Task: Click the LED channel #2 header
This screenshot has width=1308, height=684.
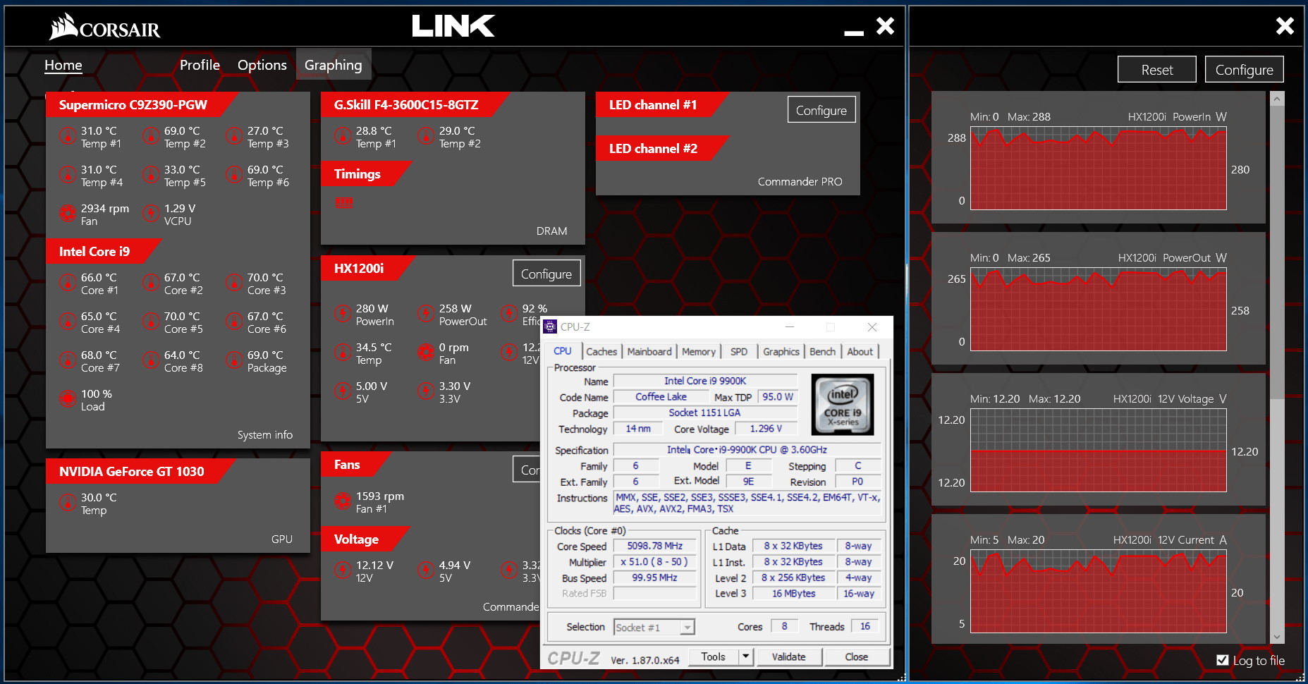Action: point(653,149)
